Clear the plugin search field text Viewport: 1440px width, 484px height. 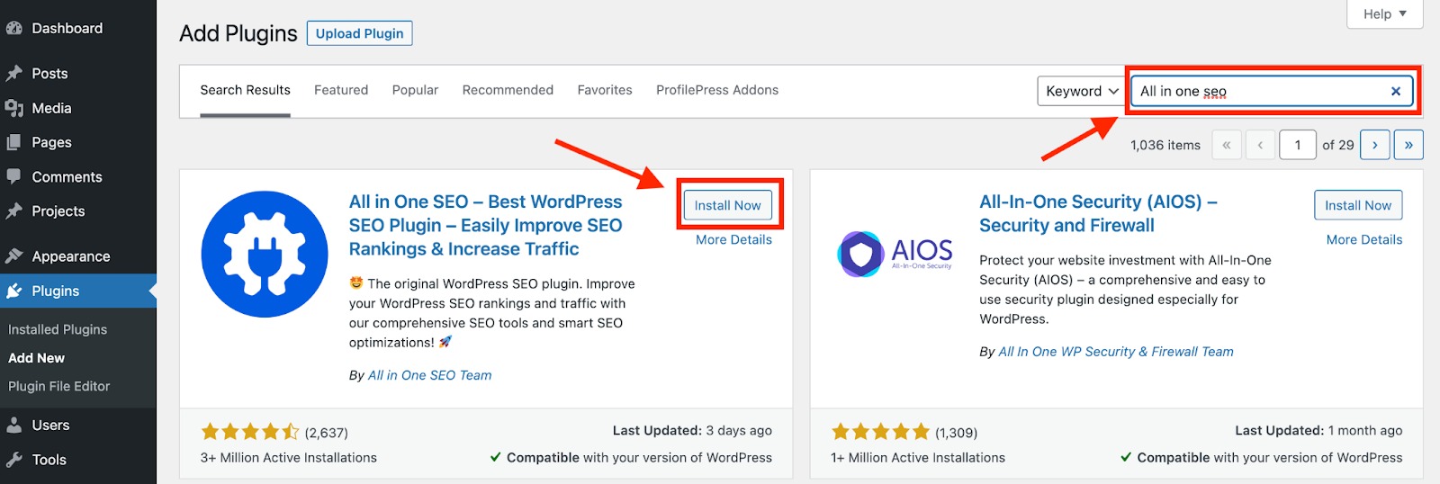click(x=1395, y=91)
